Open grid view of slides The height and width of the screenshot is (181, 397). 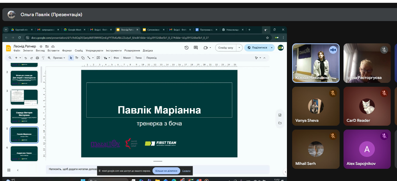click(9, 170)
